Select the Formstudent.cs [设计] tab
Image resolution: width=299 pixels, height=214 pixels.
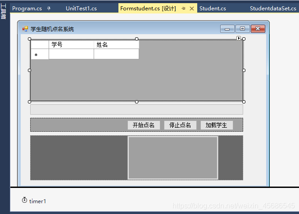(x=148, y=9)
